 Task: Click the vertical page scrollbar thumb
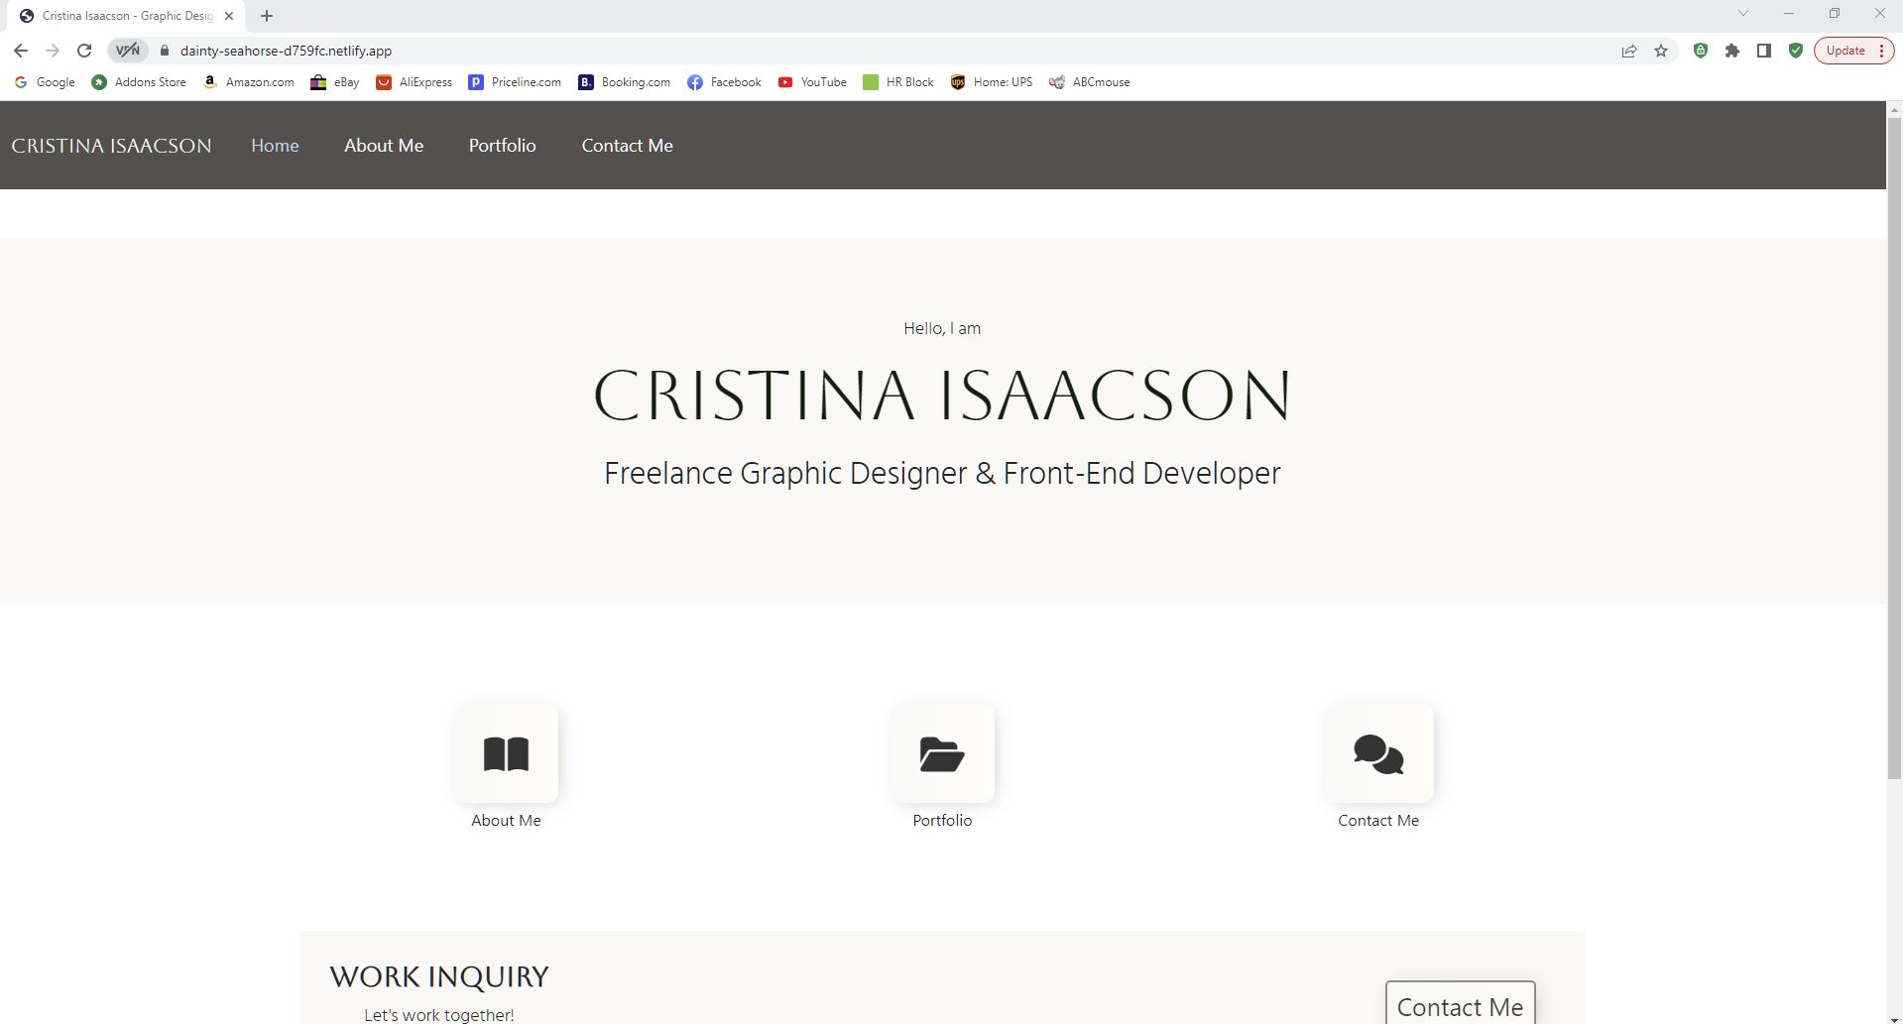coord(1894,449)
